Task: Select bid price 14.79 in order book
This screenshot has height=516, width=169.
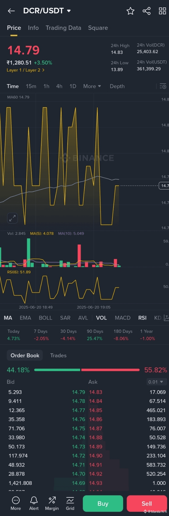Action: (x=78, y=392)
